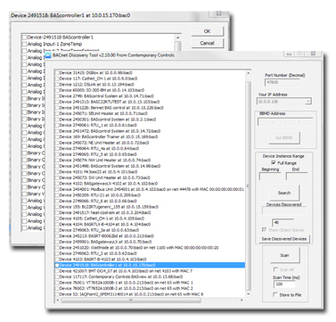Select Device 245072 NE Unit Heater row
Viewport: 336px width, 322px height.
point(104,143)
